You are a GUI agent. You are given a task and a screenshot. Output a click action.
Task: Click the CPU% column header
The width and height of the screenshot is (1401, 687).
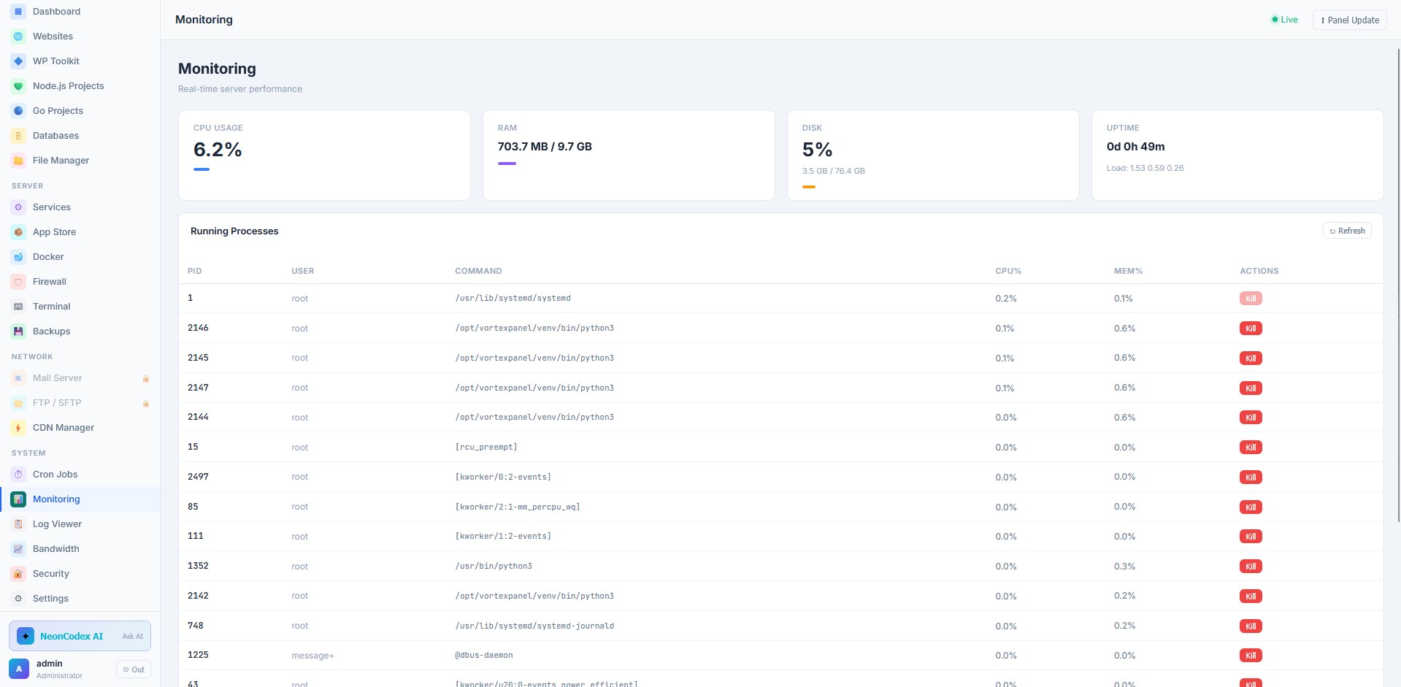tap(1008, 271)
